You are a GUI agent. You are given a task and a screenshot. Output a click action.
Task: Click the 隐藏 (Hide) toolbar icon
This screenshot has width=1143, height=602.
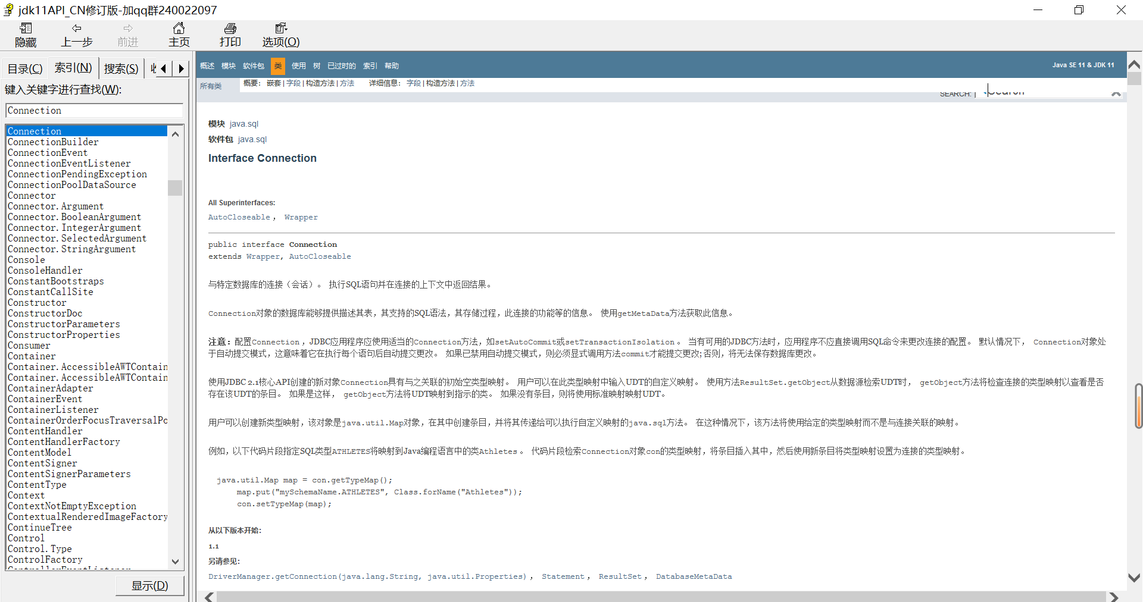pyautogui.click(x=26, y=35)
